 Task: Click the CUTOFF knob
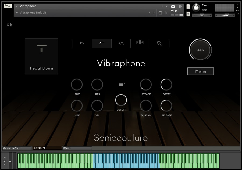[x=121, y=100]
